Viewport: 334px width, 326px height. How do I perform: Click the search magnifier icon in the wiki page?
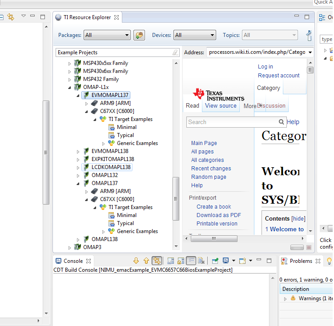[x=281, y=122]
